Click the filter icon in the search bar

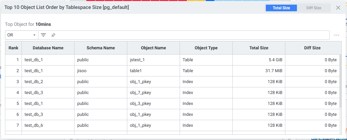click(43, 35)
